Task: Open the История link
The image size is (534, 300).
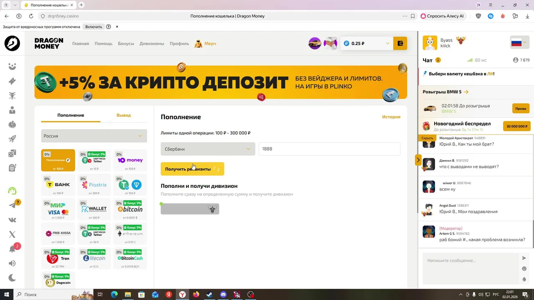Action: (x=391, y=117)
